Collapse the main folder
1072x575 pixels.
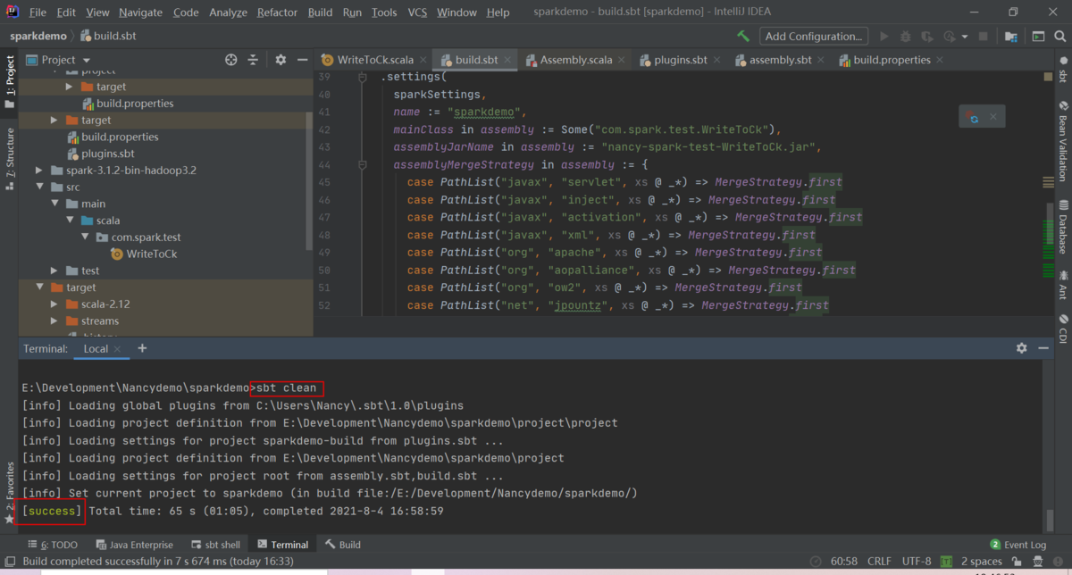click(53, 204)
